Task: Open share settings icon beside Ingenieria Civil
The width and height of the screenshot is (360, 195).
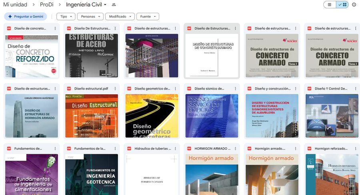Action: tap(114, 4)
